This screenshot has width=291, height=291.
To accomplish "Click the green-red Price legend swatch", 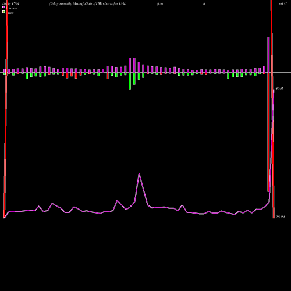I will (3, 12).
